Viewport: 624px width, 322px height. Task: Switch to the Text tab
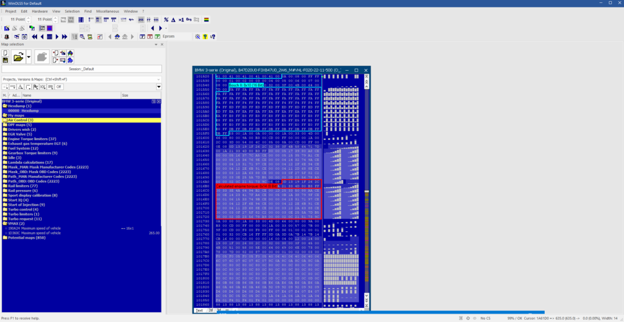199,310
